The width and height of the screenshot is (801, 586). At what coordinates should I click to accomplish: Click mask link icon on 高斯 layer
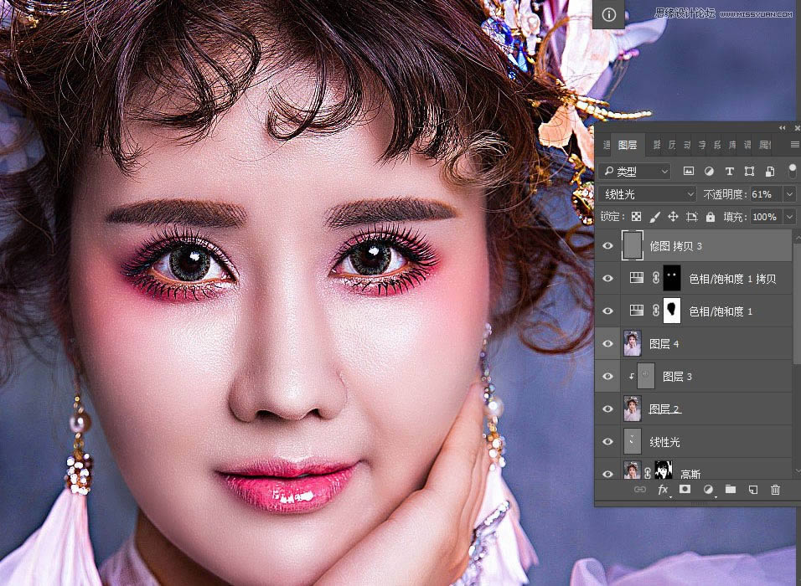coord(647,473)
